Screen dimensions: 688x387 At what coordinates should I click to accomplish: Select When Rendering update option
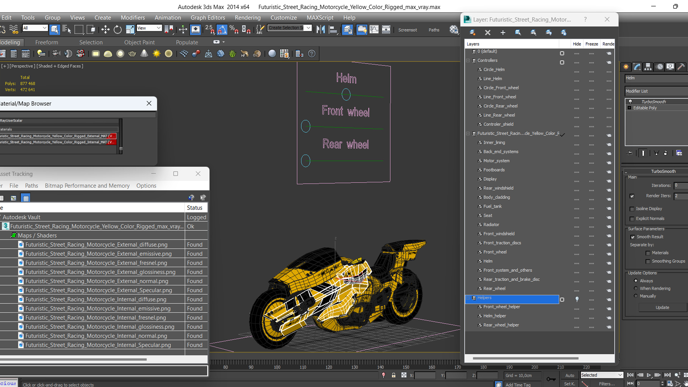(636, 288)
